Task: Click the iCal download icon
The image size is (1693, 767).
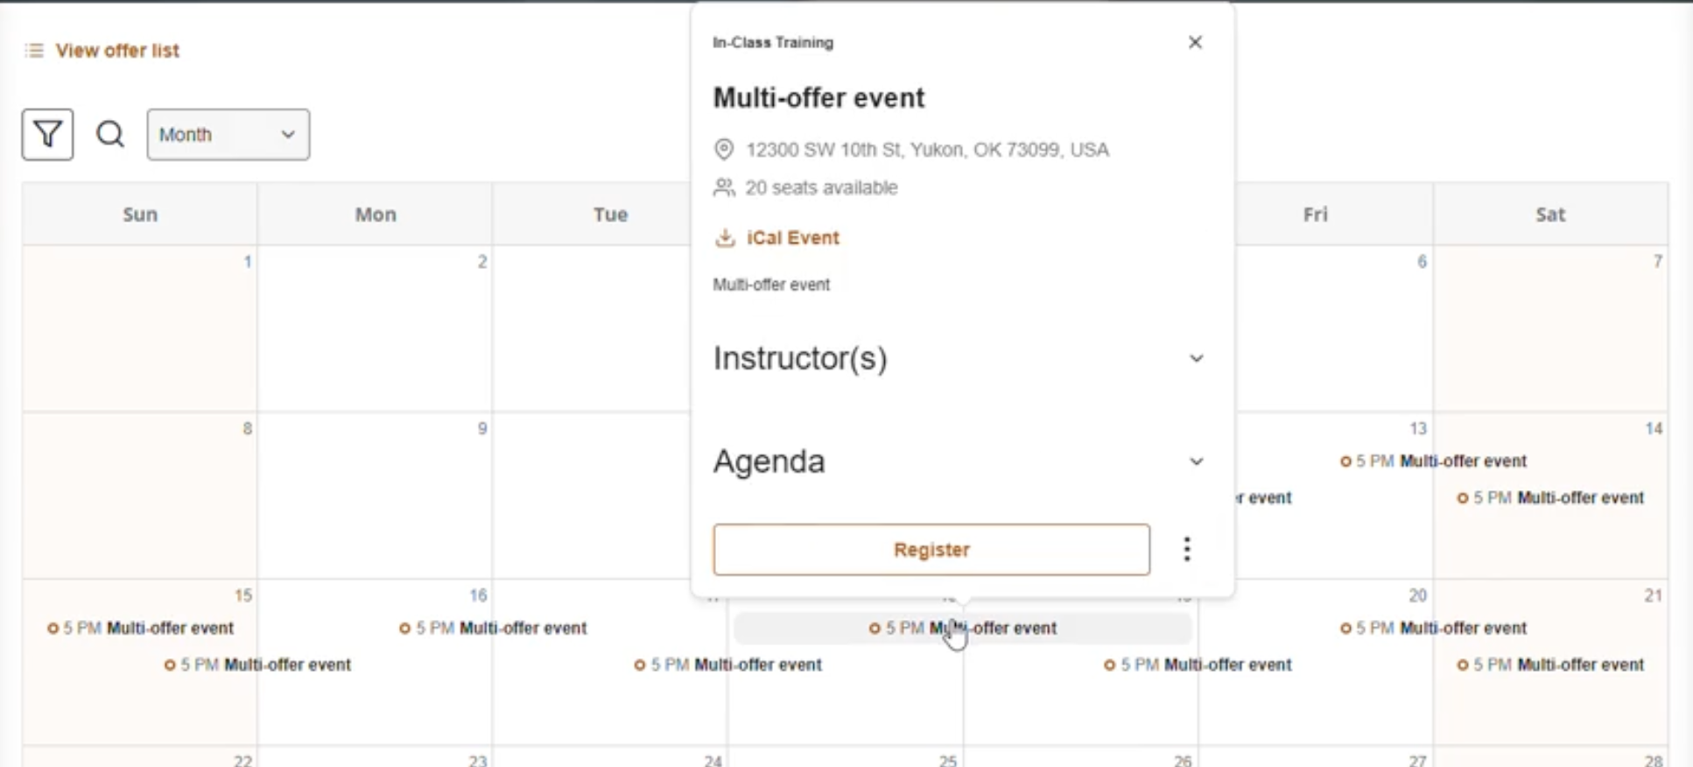Action: (x=725, y=238)
